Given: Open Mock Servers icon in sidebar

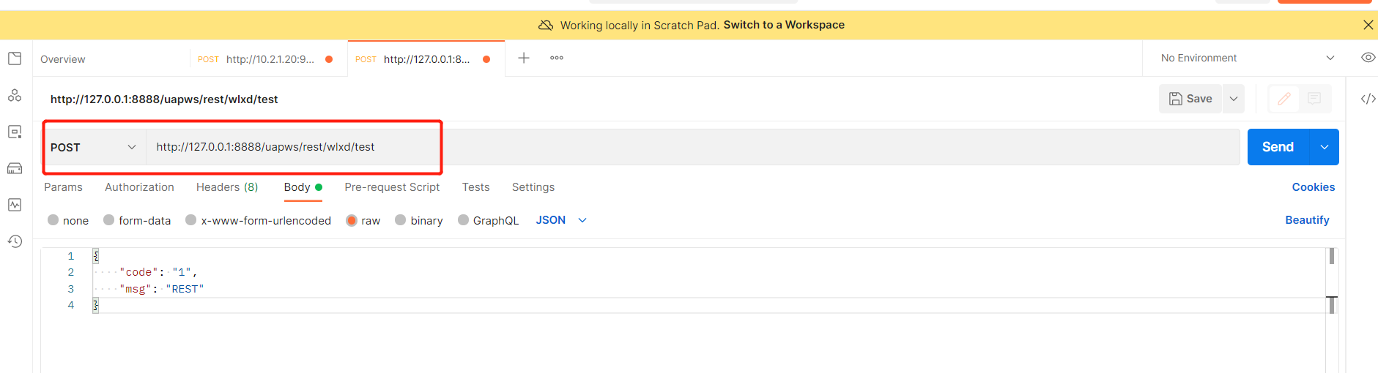Looking at the screenshot, I should pos(15,168).
